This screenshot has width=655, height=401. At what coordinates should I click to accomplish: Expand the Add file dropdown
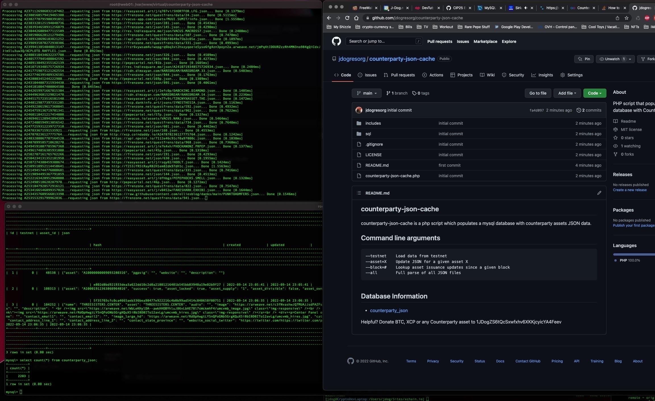567,93
